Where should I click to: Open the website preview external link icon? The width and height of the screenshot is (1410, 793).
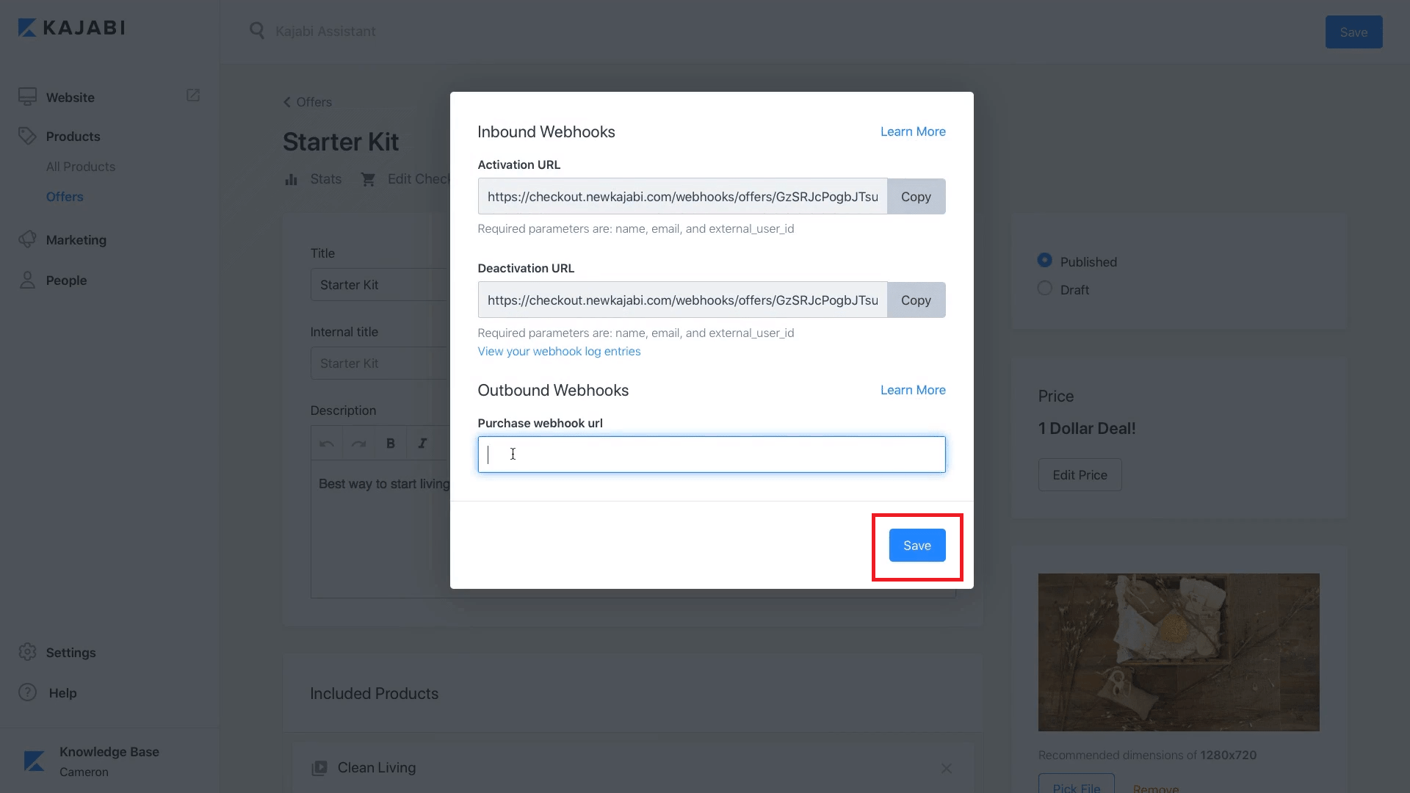tap(192, 95)
